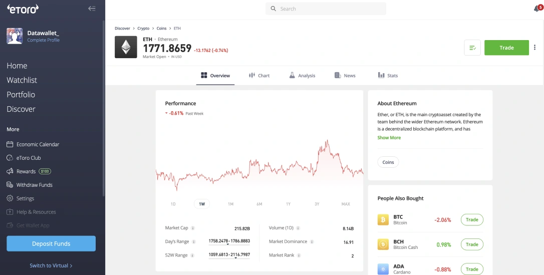Select the 1W chart range
This screenshot has width=544, height=275.
(202, 204)
